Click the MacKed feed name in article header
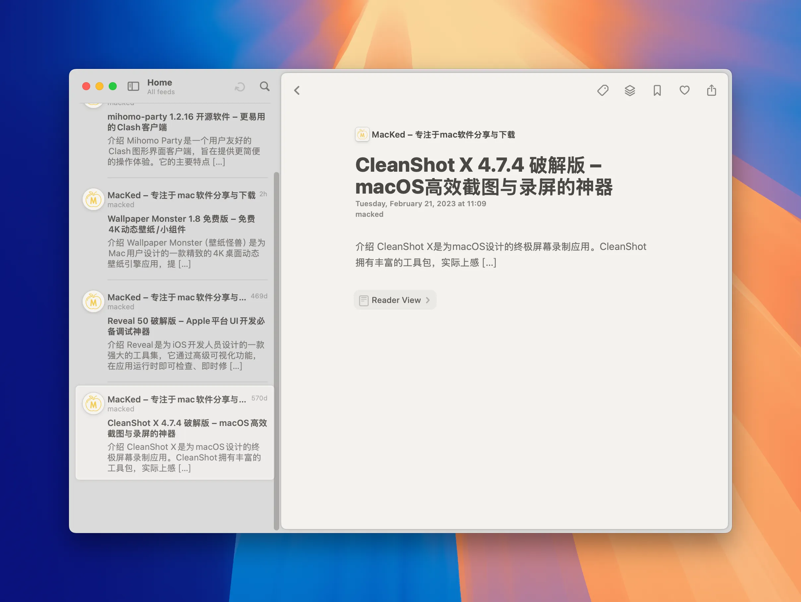The image size is (801, 602). click(x=443, y=135)
